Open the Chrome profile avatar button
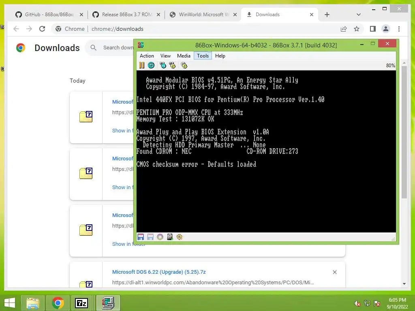Screen dimensions: 415x311 pyautogui.click(x=386, y=29)
